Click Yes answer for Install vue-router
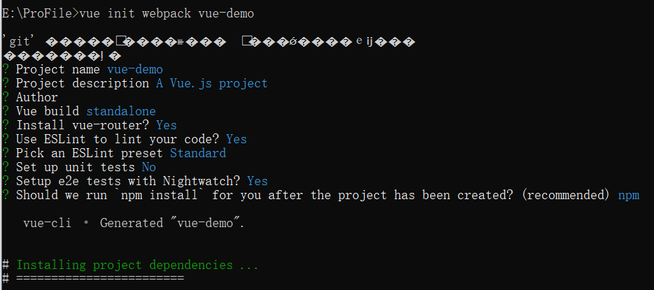654x290 pixels. coord(167,125)
